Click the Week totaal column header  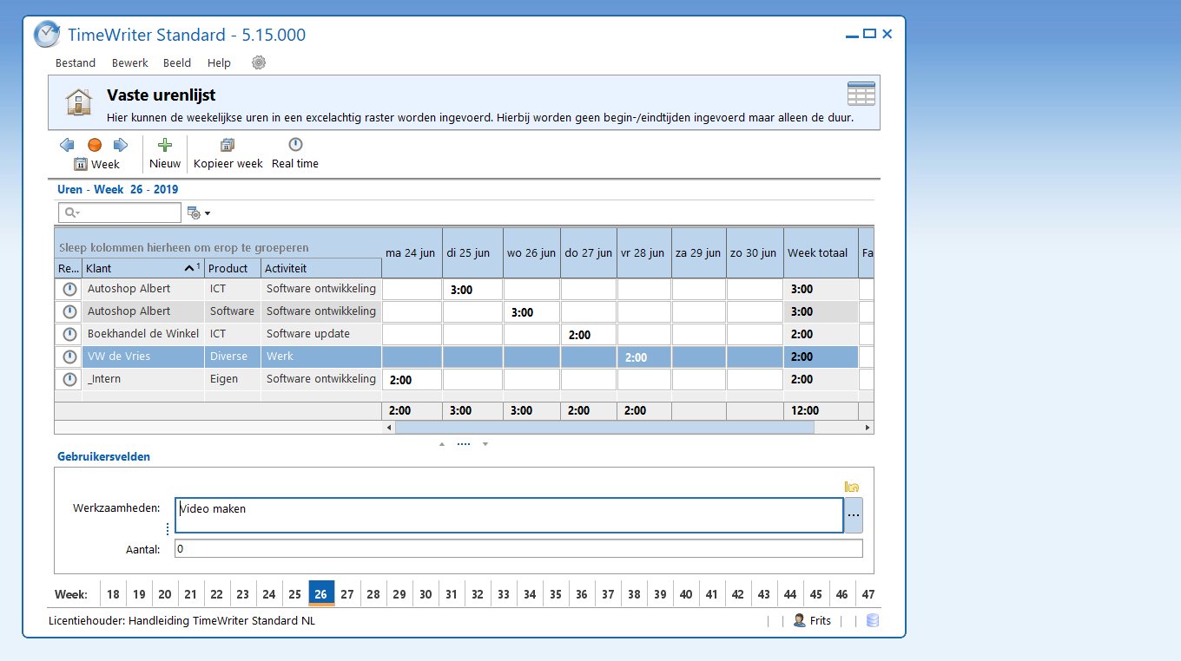821,253
